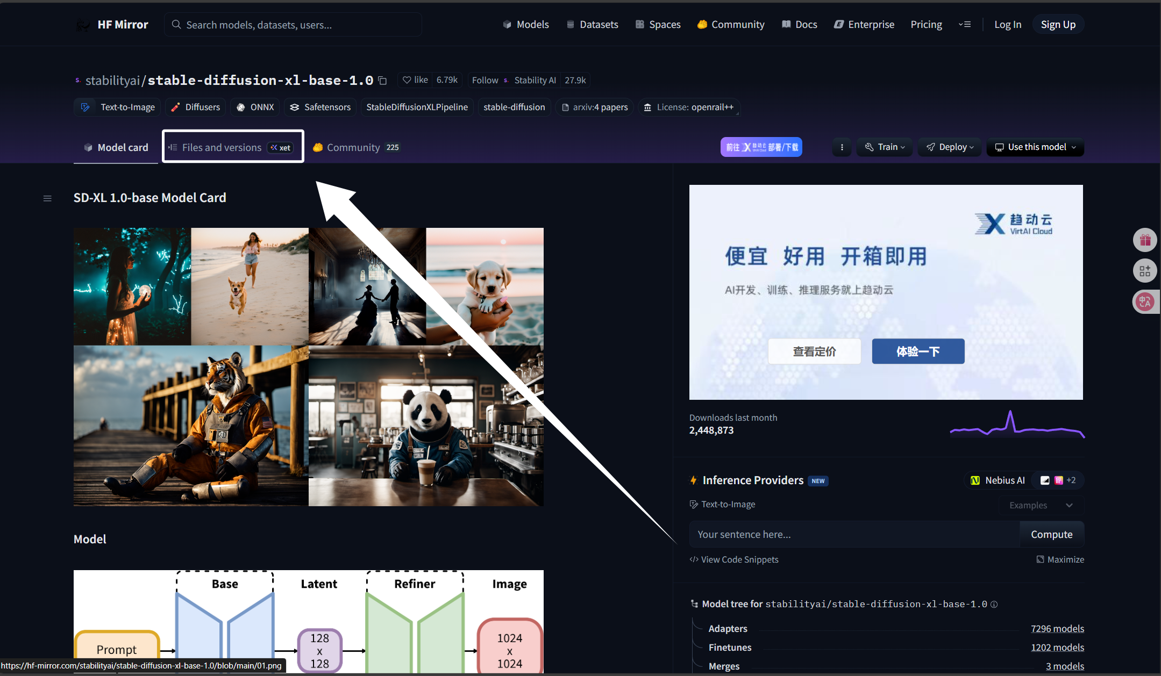Open the Use this model dropdown

pyautogui.click(x=1035, y=147)
